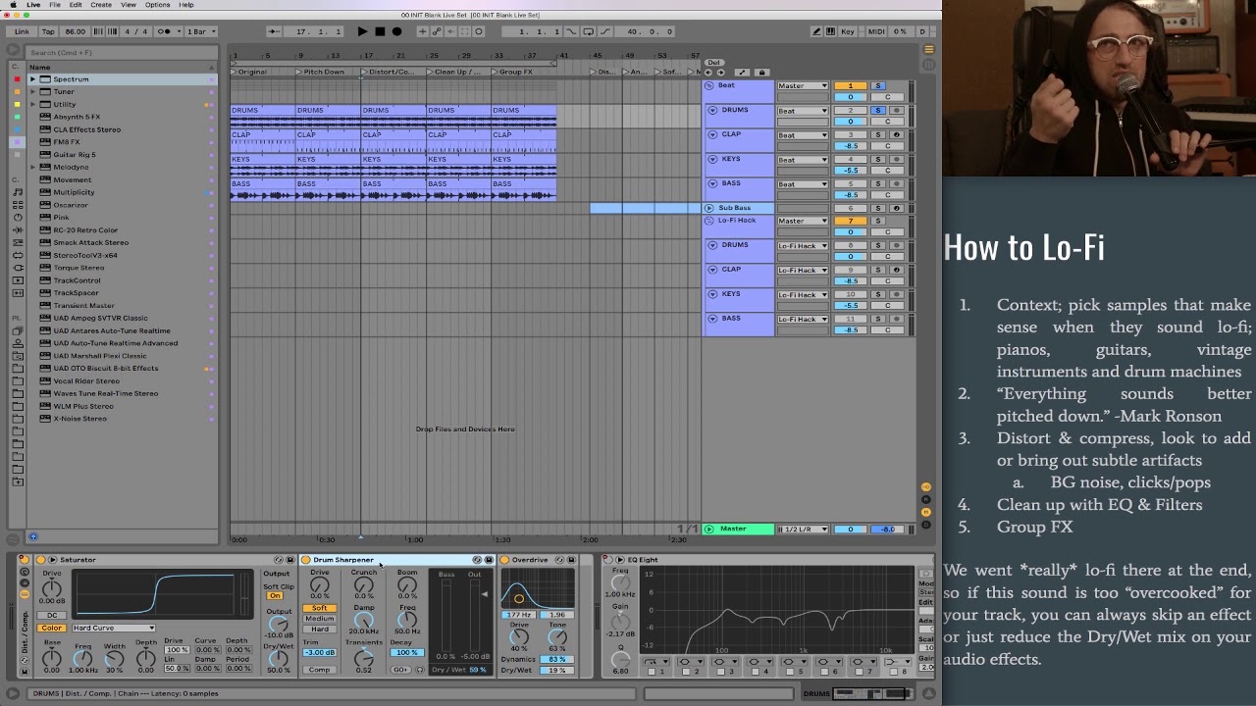1256x706 pixels.
Task: Click the Drum Sharpener Comp button
Action: click(319, 670)
